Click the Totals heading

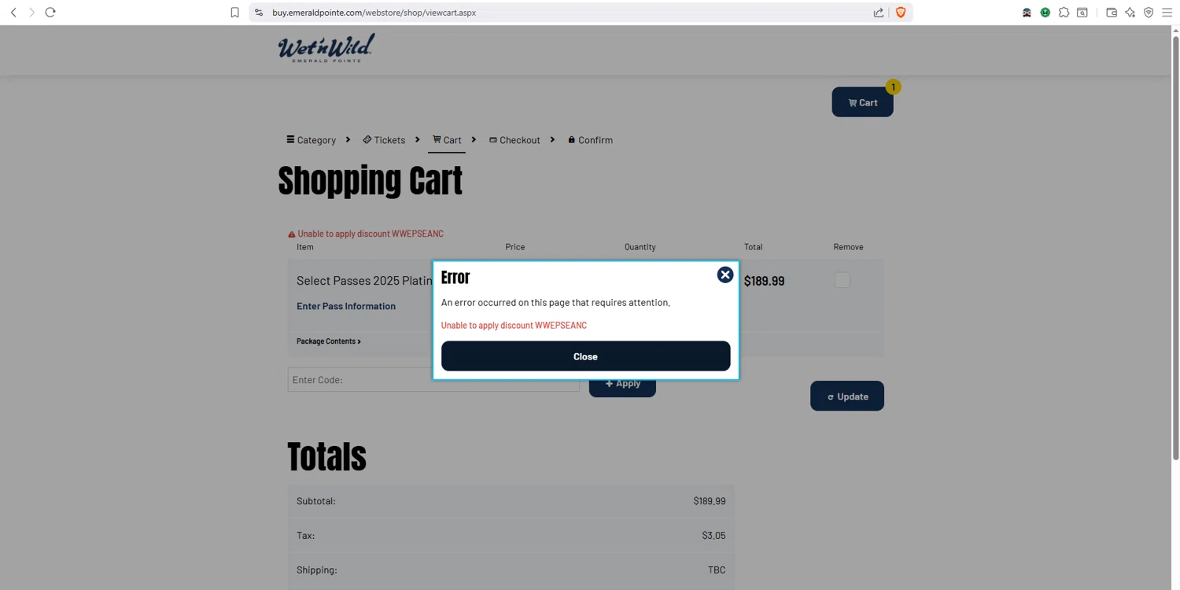(326, 456)
